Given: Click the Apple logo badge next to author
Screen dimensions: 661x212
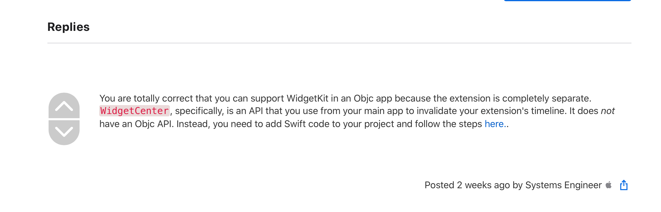Looking at the screenshot, I should click(x=609, y=185).
